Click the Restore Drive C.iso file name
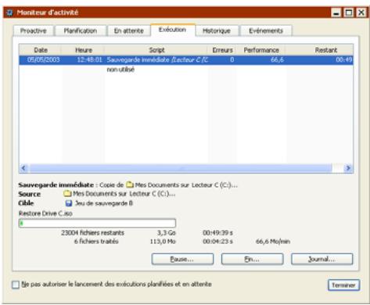 (45, 213)
